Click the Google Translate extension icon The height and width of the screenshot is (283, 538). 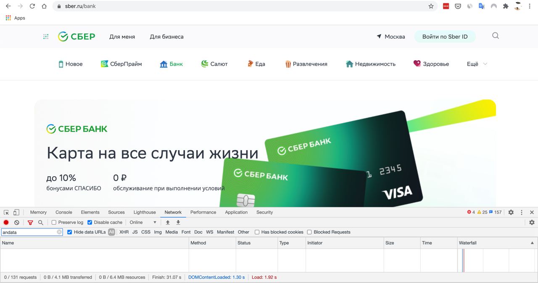click(482, 6)
